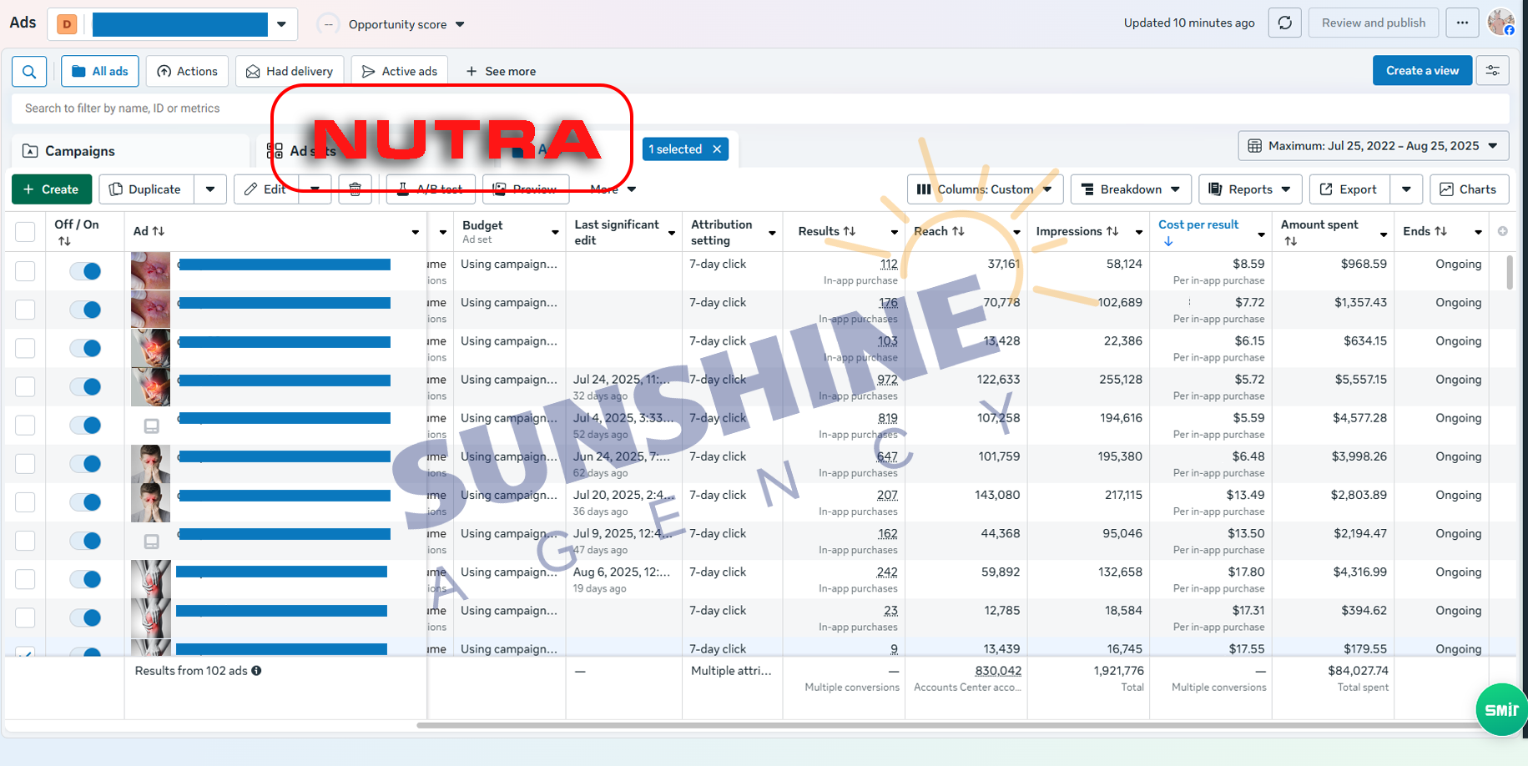The width and height of the screenshot is (1528, 766).
Task: Open the Breakdown dropdown
Action: pyautogui.click(x=1131, y=189)
